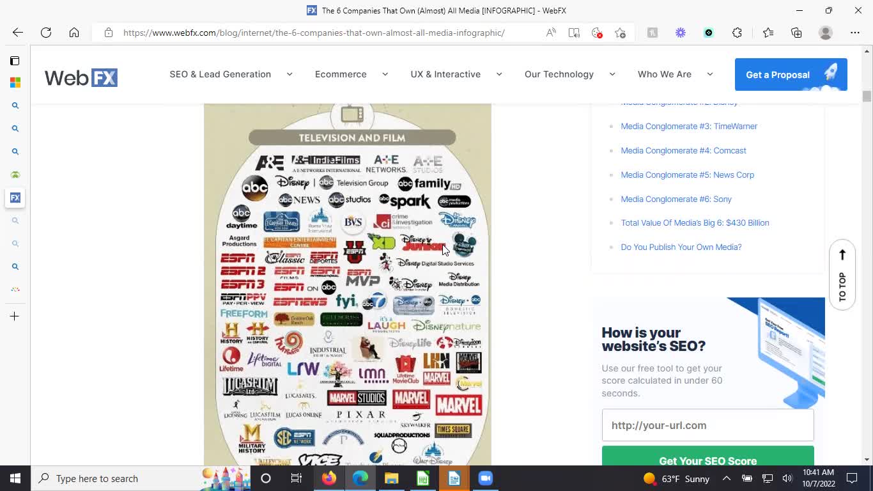Open Task View in taskbar
The width and height of the screenshot is (873, 491).
(297, 478)
